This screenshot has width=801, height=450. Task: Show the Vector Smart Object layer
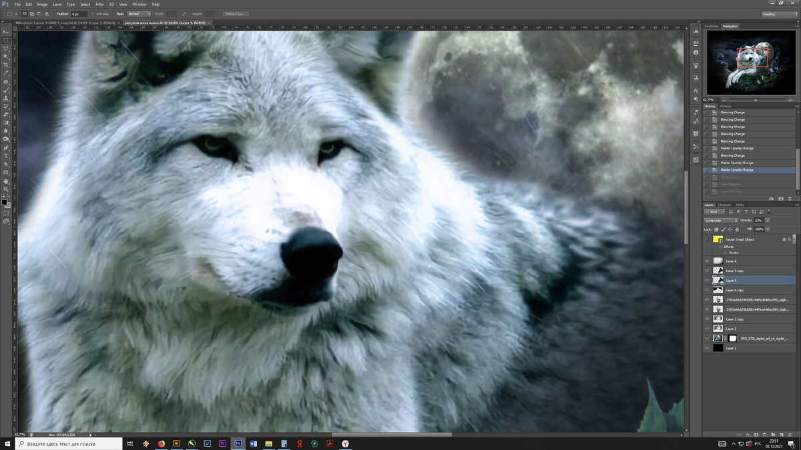[x=707, y=239]
